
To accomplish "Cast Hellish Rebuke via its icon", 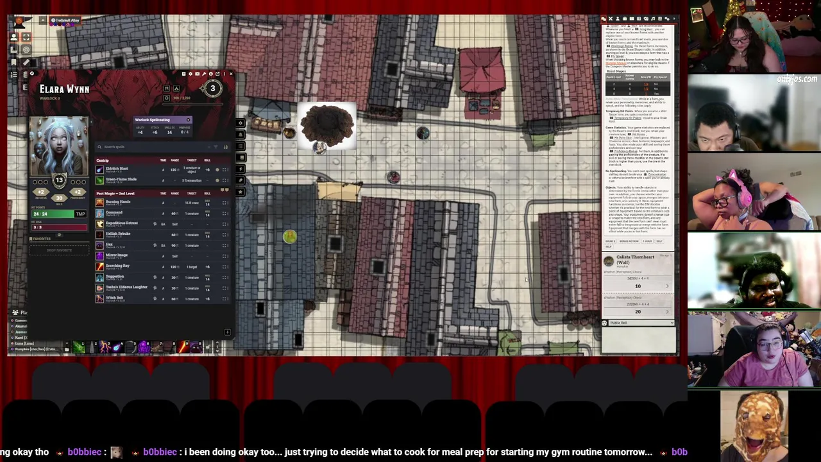I will coord(99,234).
